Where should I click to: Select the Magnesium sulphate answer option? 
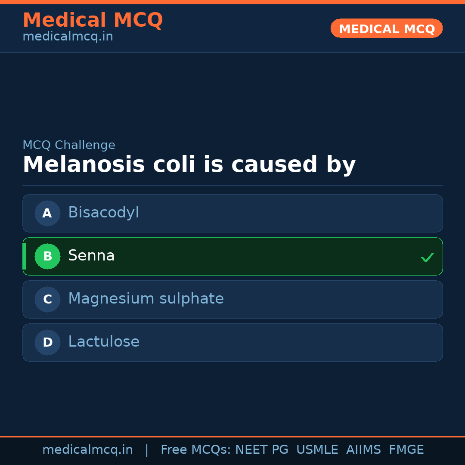pyautogui.click(x=232, y=299)
